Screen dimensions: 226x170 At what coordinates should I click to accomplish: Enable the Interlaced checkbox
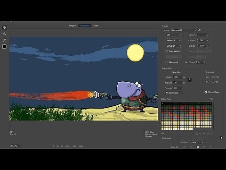(x=167, y=62)
